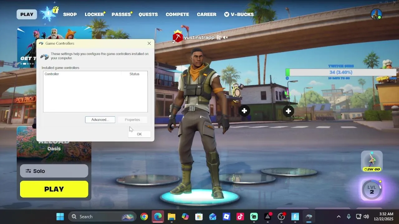Open the Fortnite taskbar icon
The height and width of the screenshot is (224, 399).
(x=295, y=217)
